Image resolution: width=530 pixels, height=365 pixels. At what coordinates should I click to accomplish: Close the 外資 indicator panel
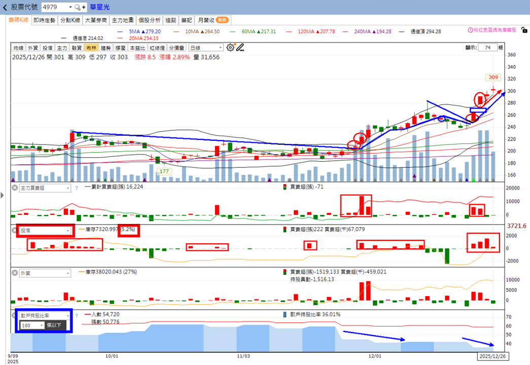[x=15, y=273]
